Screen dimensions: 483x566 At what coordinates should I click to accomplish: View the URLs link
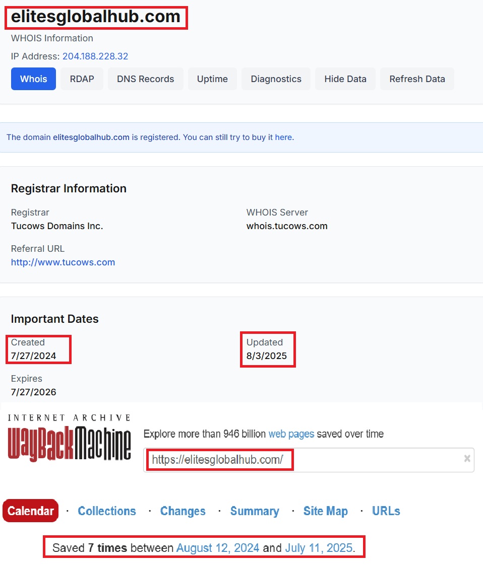[386, 511]
